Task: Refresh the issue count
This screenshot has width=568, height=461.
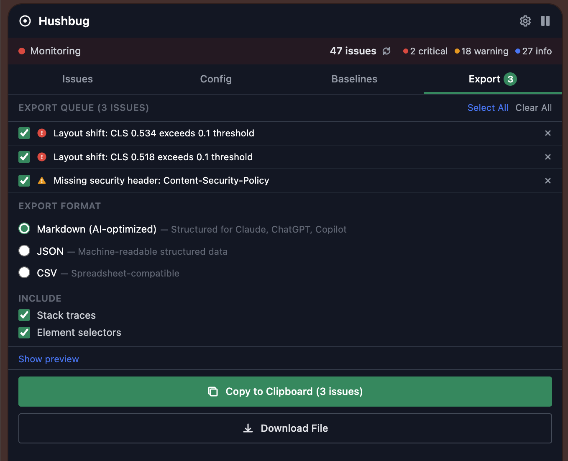Action: click(386, 51)
